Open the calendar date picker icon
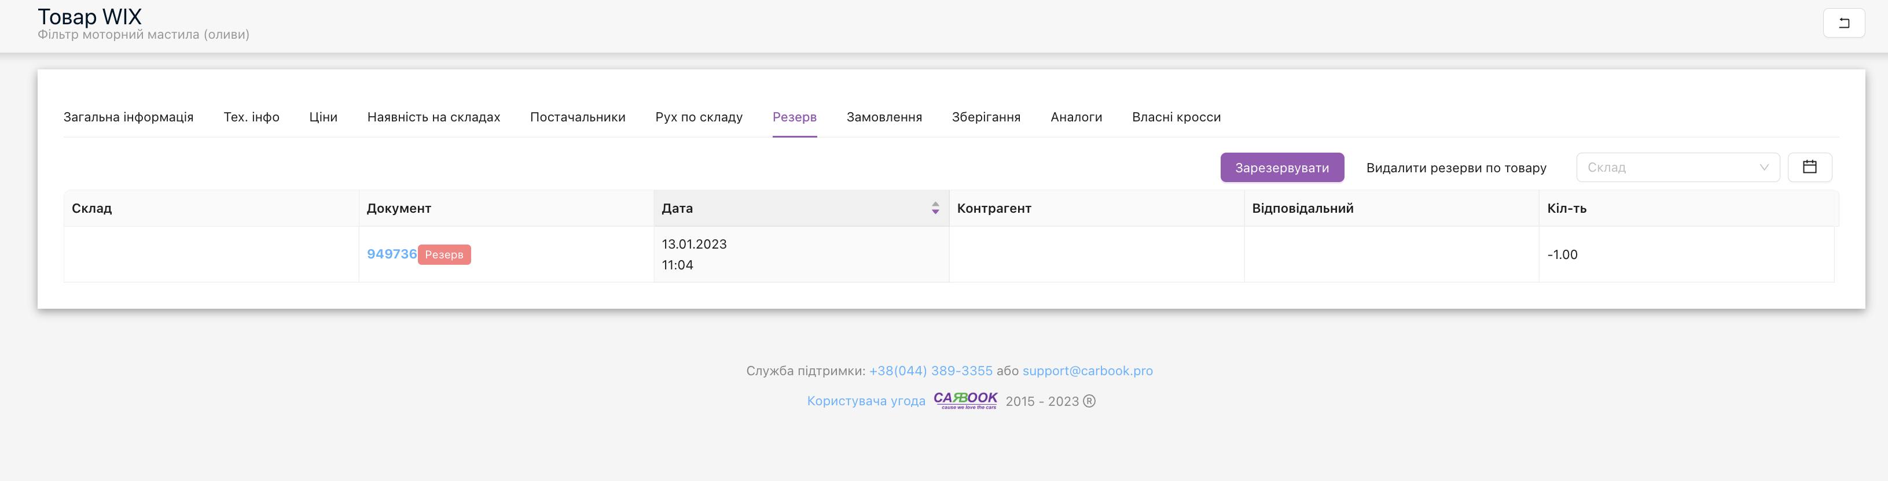The image size is (1888, 481). point(1809,168)
